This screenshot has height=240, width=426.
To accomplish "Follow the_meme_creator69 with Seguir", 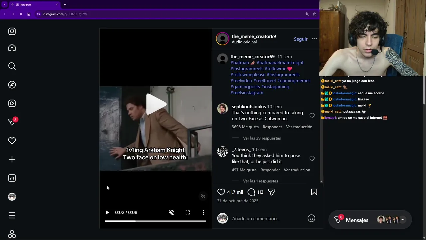I will pos(301,39).
